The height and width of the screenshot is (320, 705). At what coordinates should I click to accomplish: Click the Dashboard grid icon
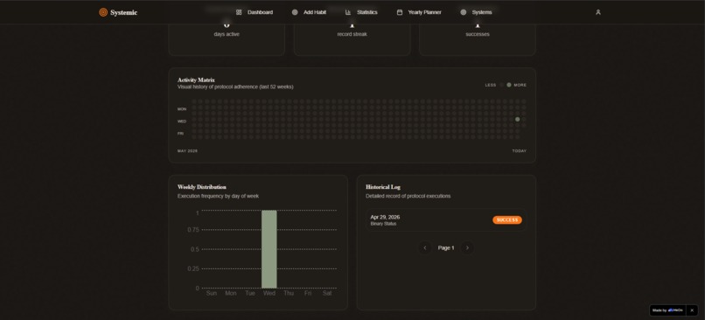[x=239, y=12]
